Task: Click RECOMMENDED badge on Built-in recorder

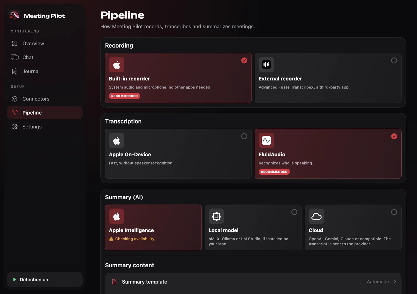Action: [124, 96]
